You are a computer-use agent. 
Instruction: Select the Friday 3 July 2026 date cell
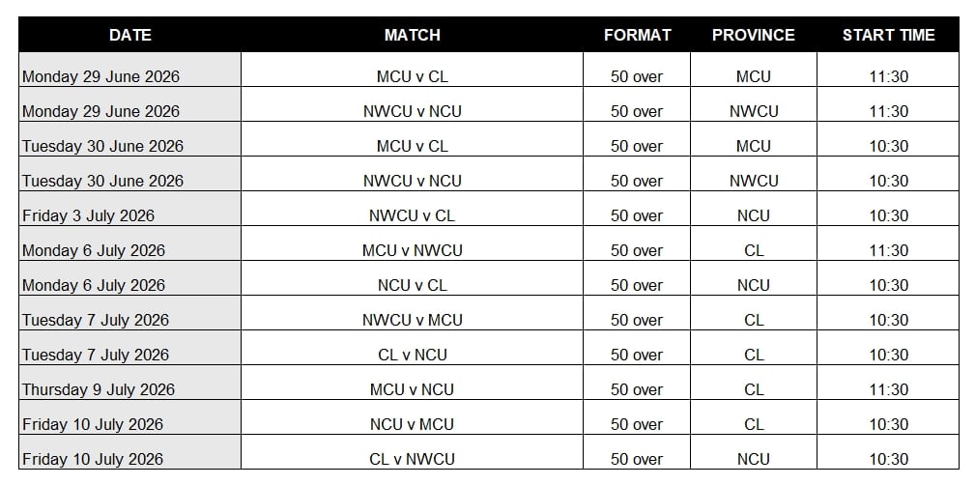[88, 215]
